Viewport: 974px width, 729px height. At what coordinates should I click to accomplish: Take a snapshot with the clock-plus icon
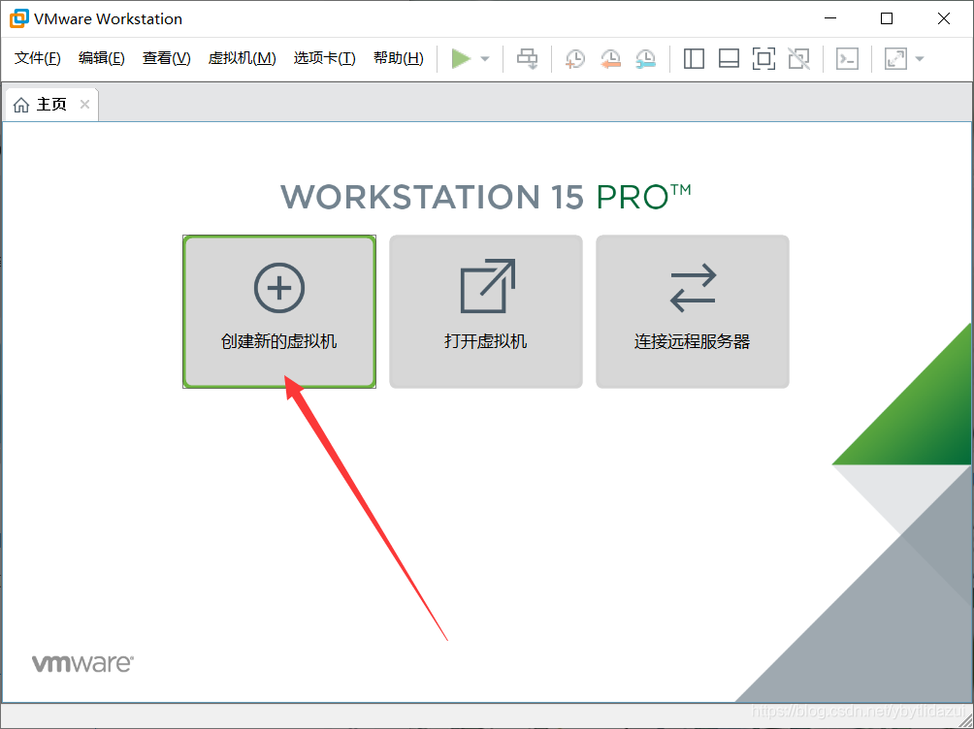pyautogui.click(x=575, y=59)
